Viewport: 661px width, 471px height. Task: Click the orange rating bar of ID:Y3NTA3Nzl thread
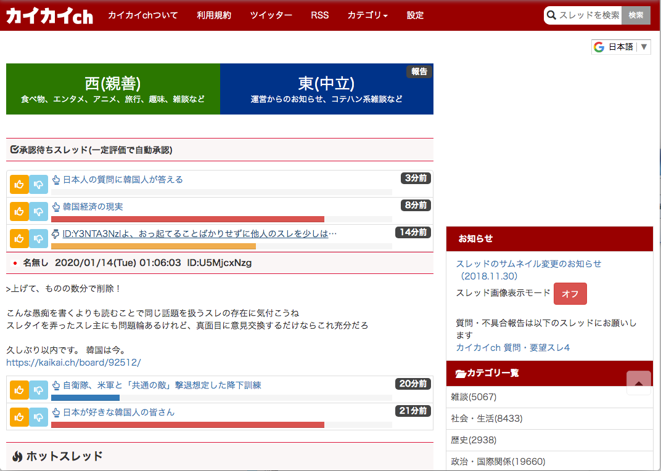coord(154,246)
